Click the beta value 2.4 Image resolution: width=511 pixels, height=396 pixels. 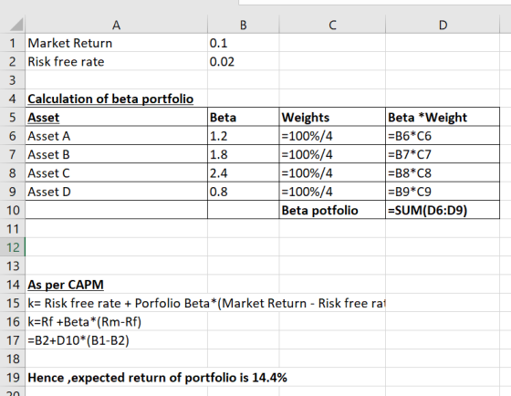tap(243, 173)
